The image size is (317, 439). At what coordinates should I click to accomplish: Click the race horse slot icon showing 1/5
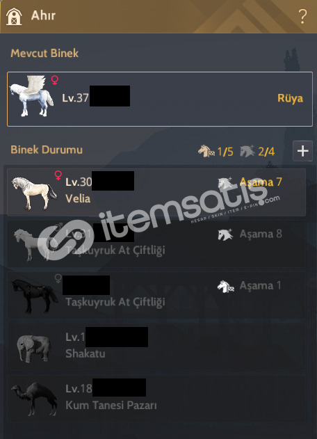[x=206, y=151]
